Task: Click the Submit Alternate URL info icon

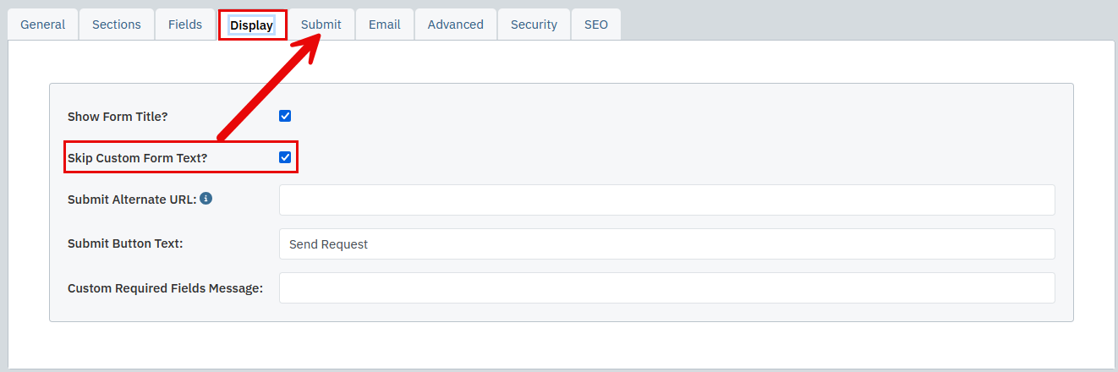Action: click(x=206, y=199)
